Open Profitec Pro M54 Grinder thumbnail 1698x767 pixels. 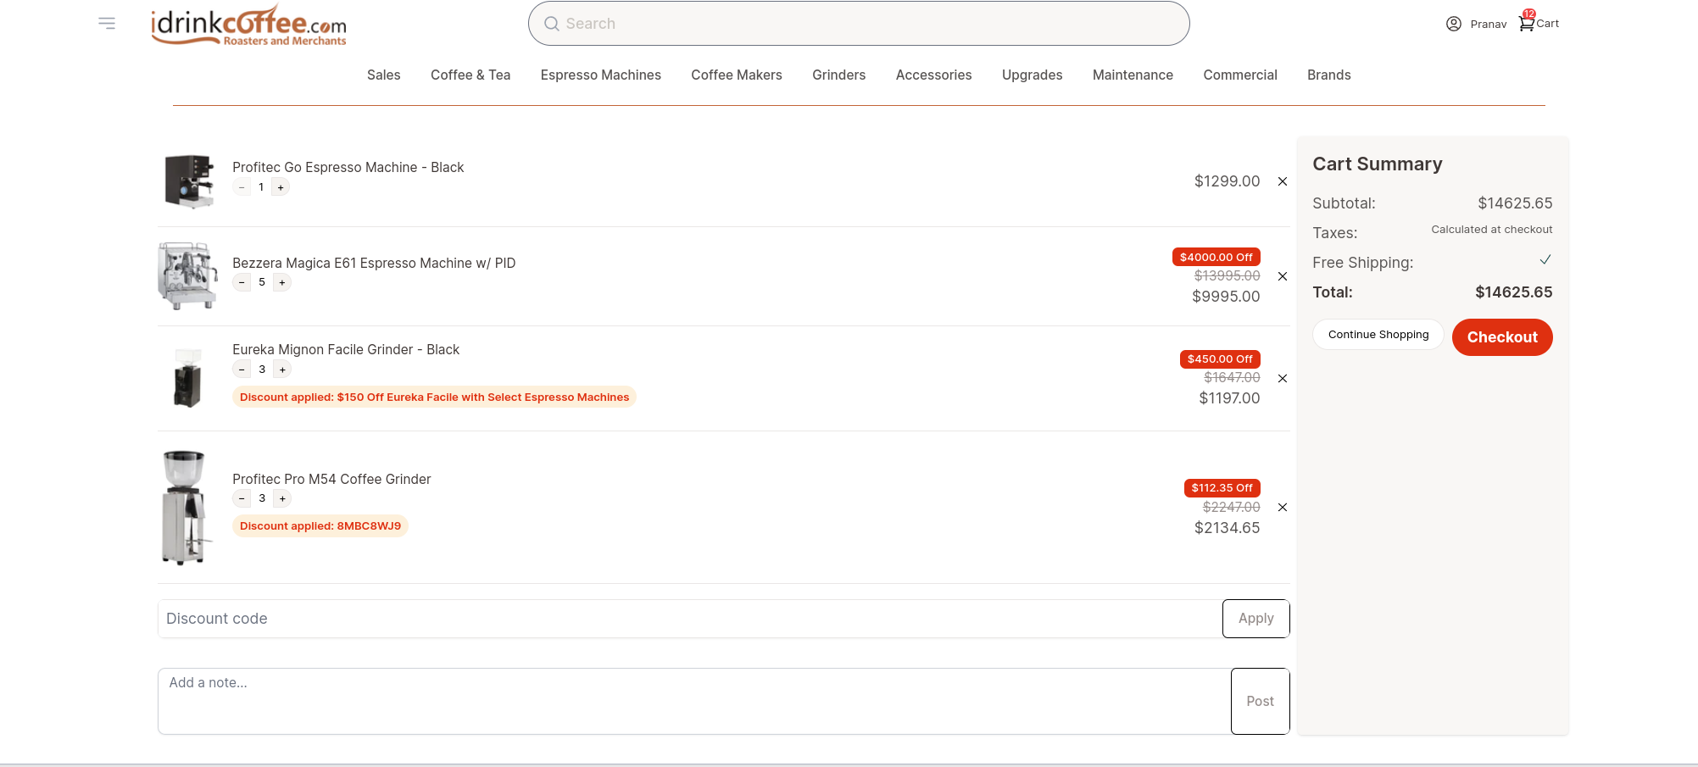tap(185, 507)
